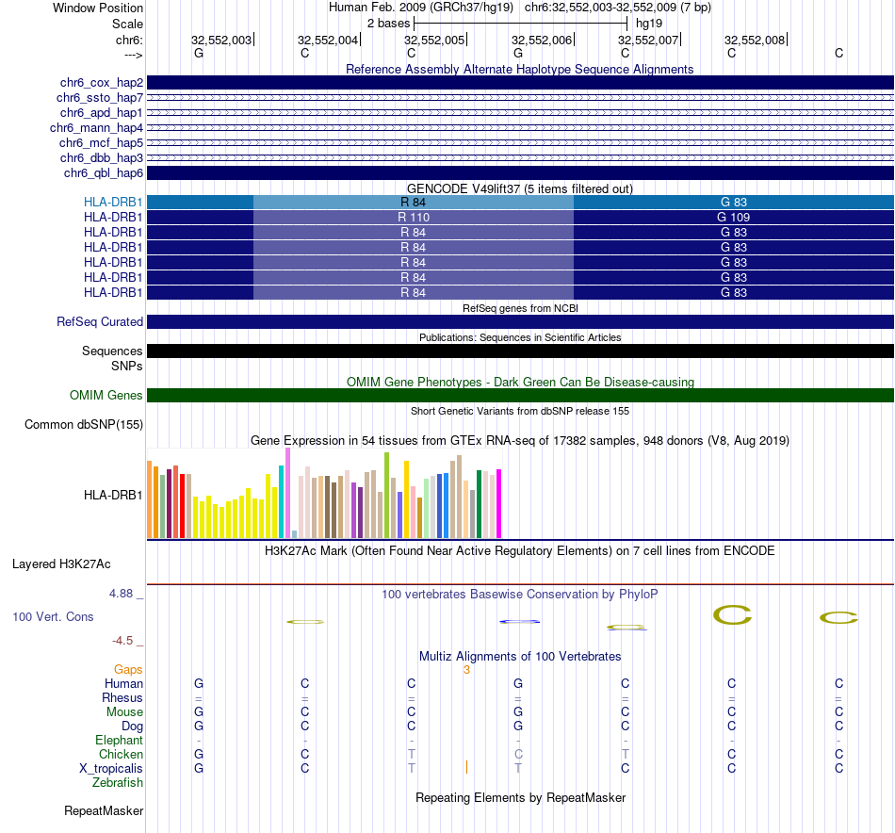
Task: Click the 100 Vert. Cons label
Action: (53, 616)
